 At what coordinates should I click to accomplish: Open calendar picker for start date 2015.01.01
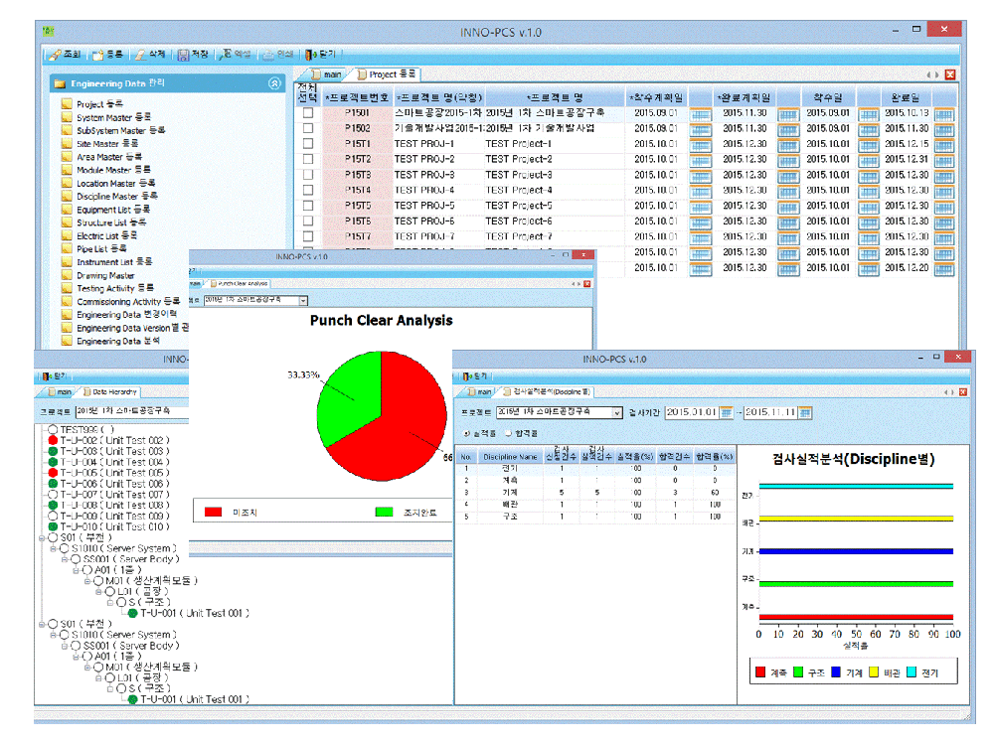pyautogui.click(x=726, y=412)
